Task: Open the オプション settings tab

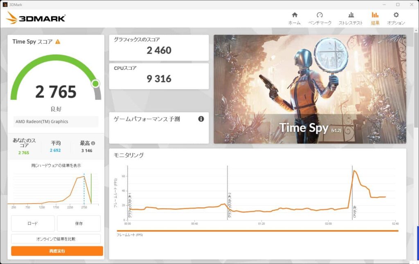Action: click(396, 18)
